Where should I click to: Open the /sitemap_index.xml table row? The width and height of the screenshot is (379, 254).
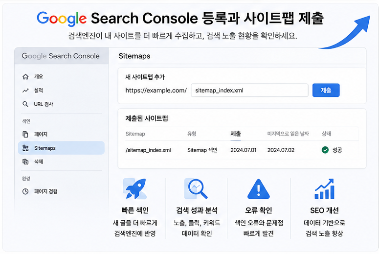tap(242, 150)
